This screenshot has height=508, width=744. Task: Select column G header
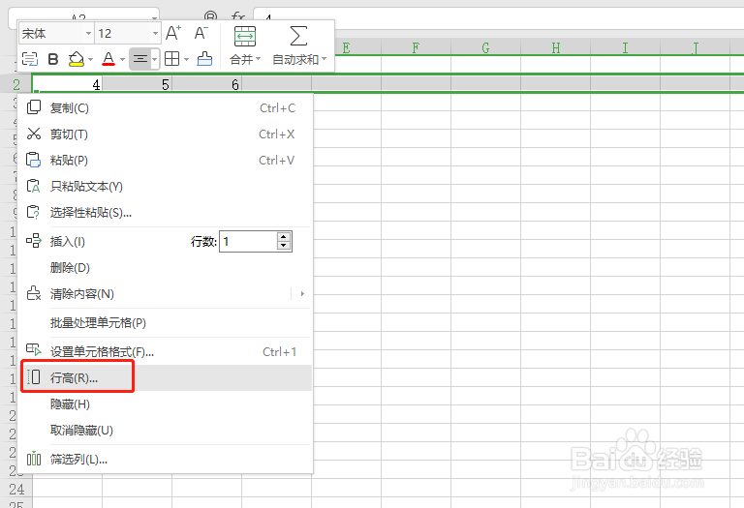coord(486,47)
